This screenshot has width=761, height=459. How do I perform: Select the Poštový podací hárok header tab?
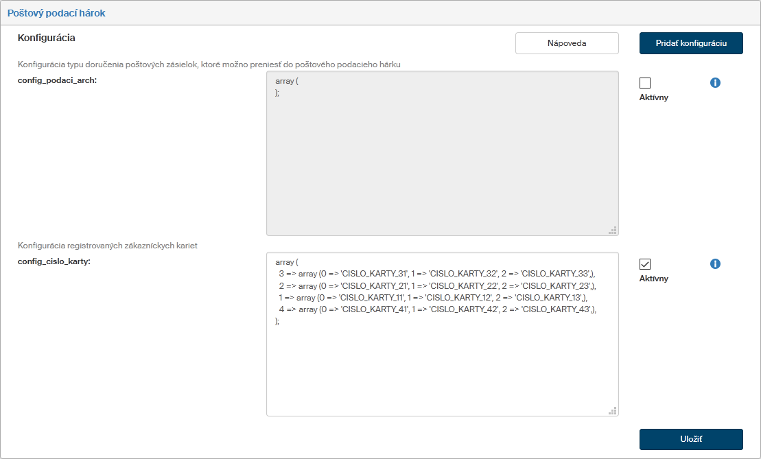(x=56, y=13)
